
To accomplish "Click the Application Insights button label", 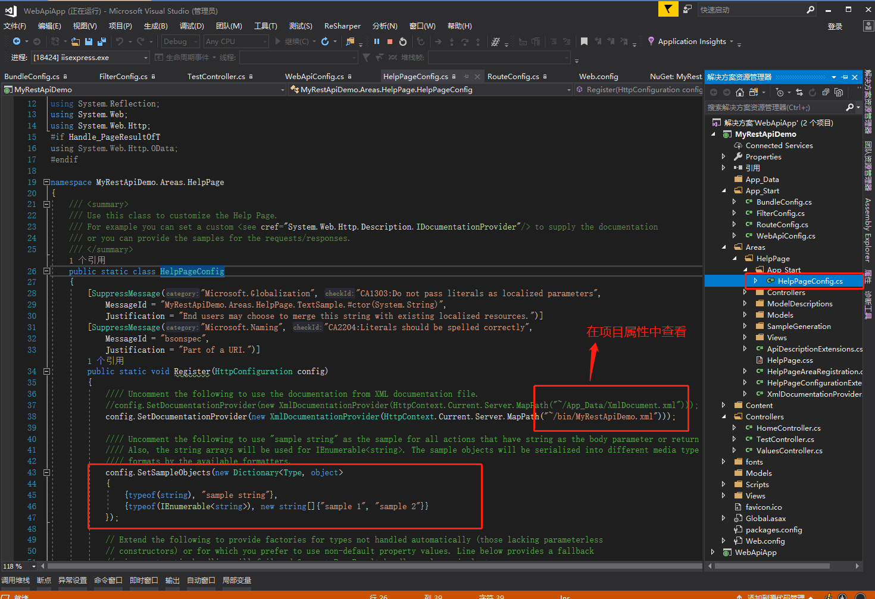I will click(x=692, y=42).
